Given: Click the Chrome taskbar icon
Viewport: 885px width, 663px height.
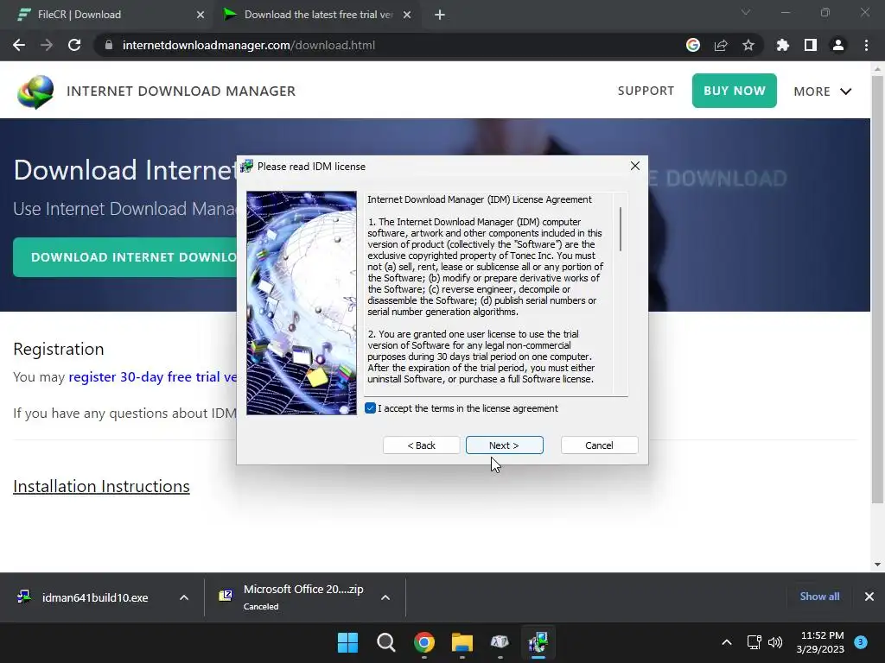Looking at the screenshot, I should [423, 642].
